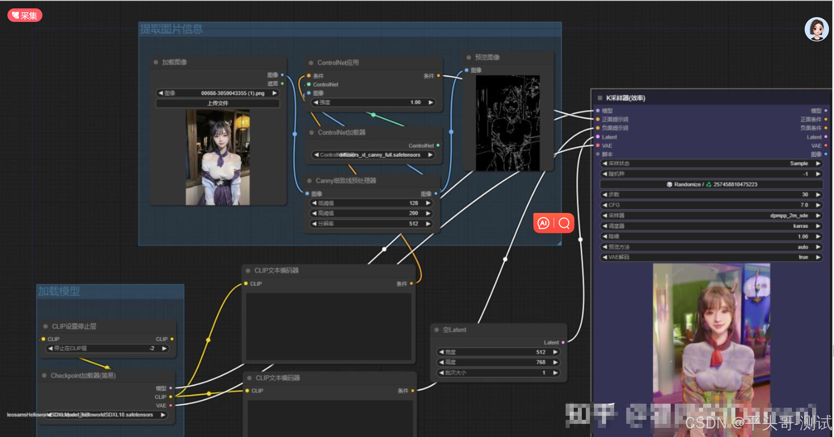Click the red 采集 collect badge
The height and width of the screenshot is (437, 834).
(25, 15)
